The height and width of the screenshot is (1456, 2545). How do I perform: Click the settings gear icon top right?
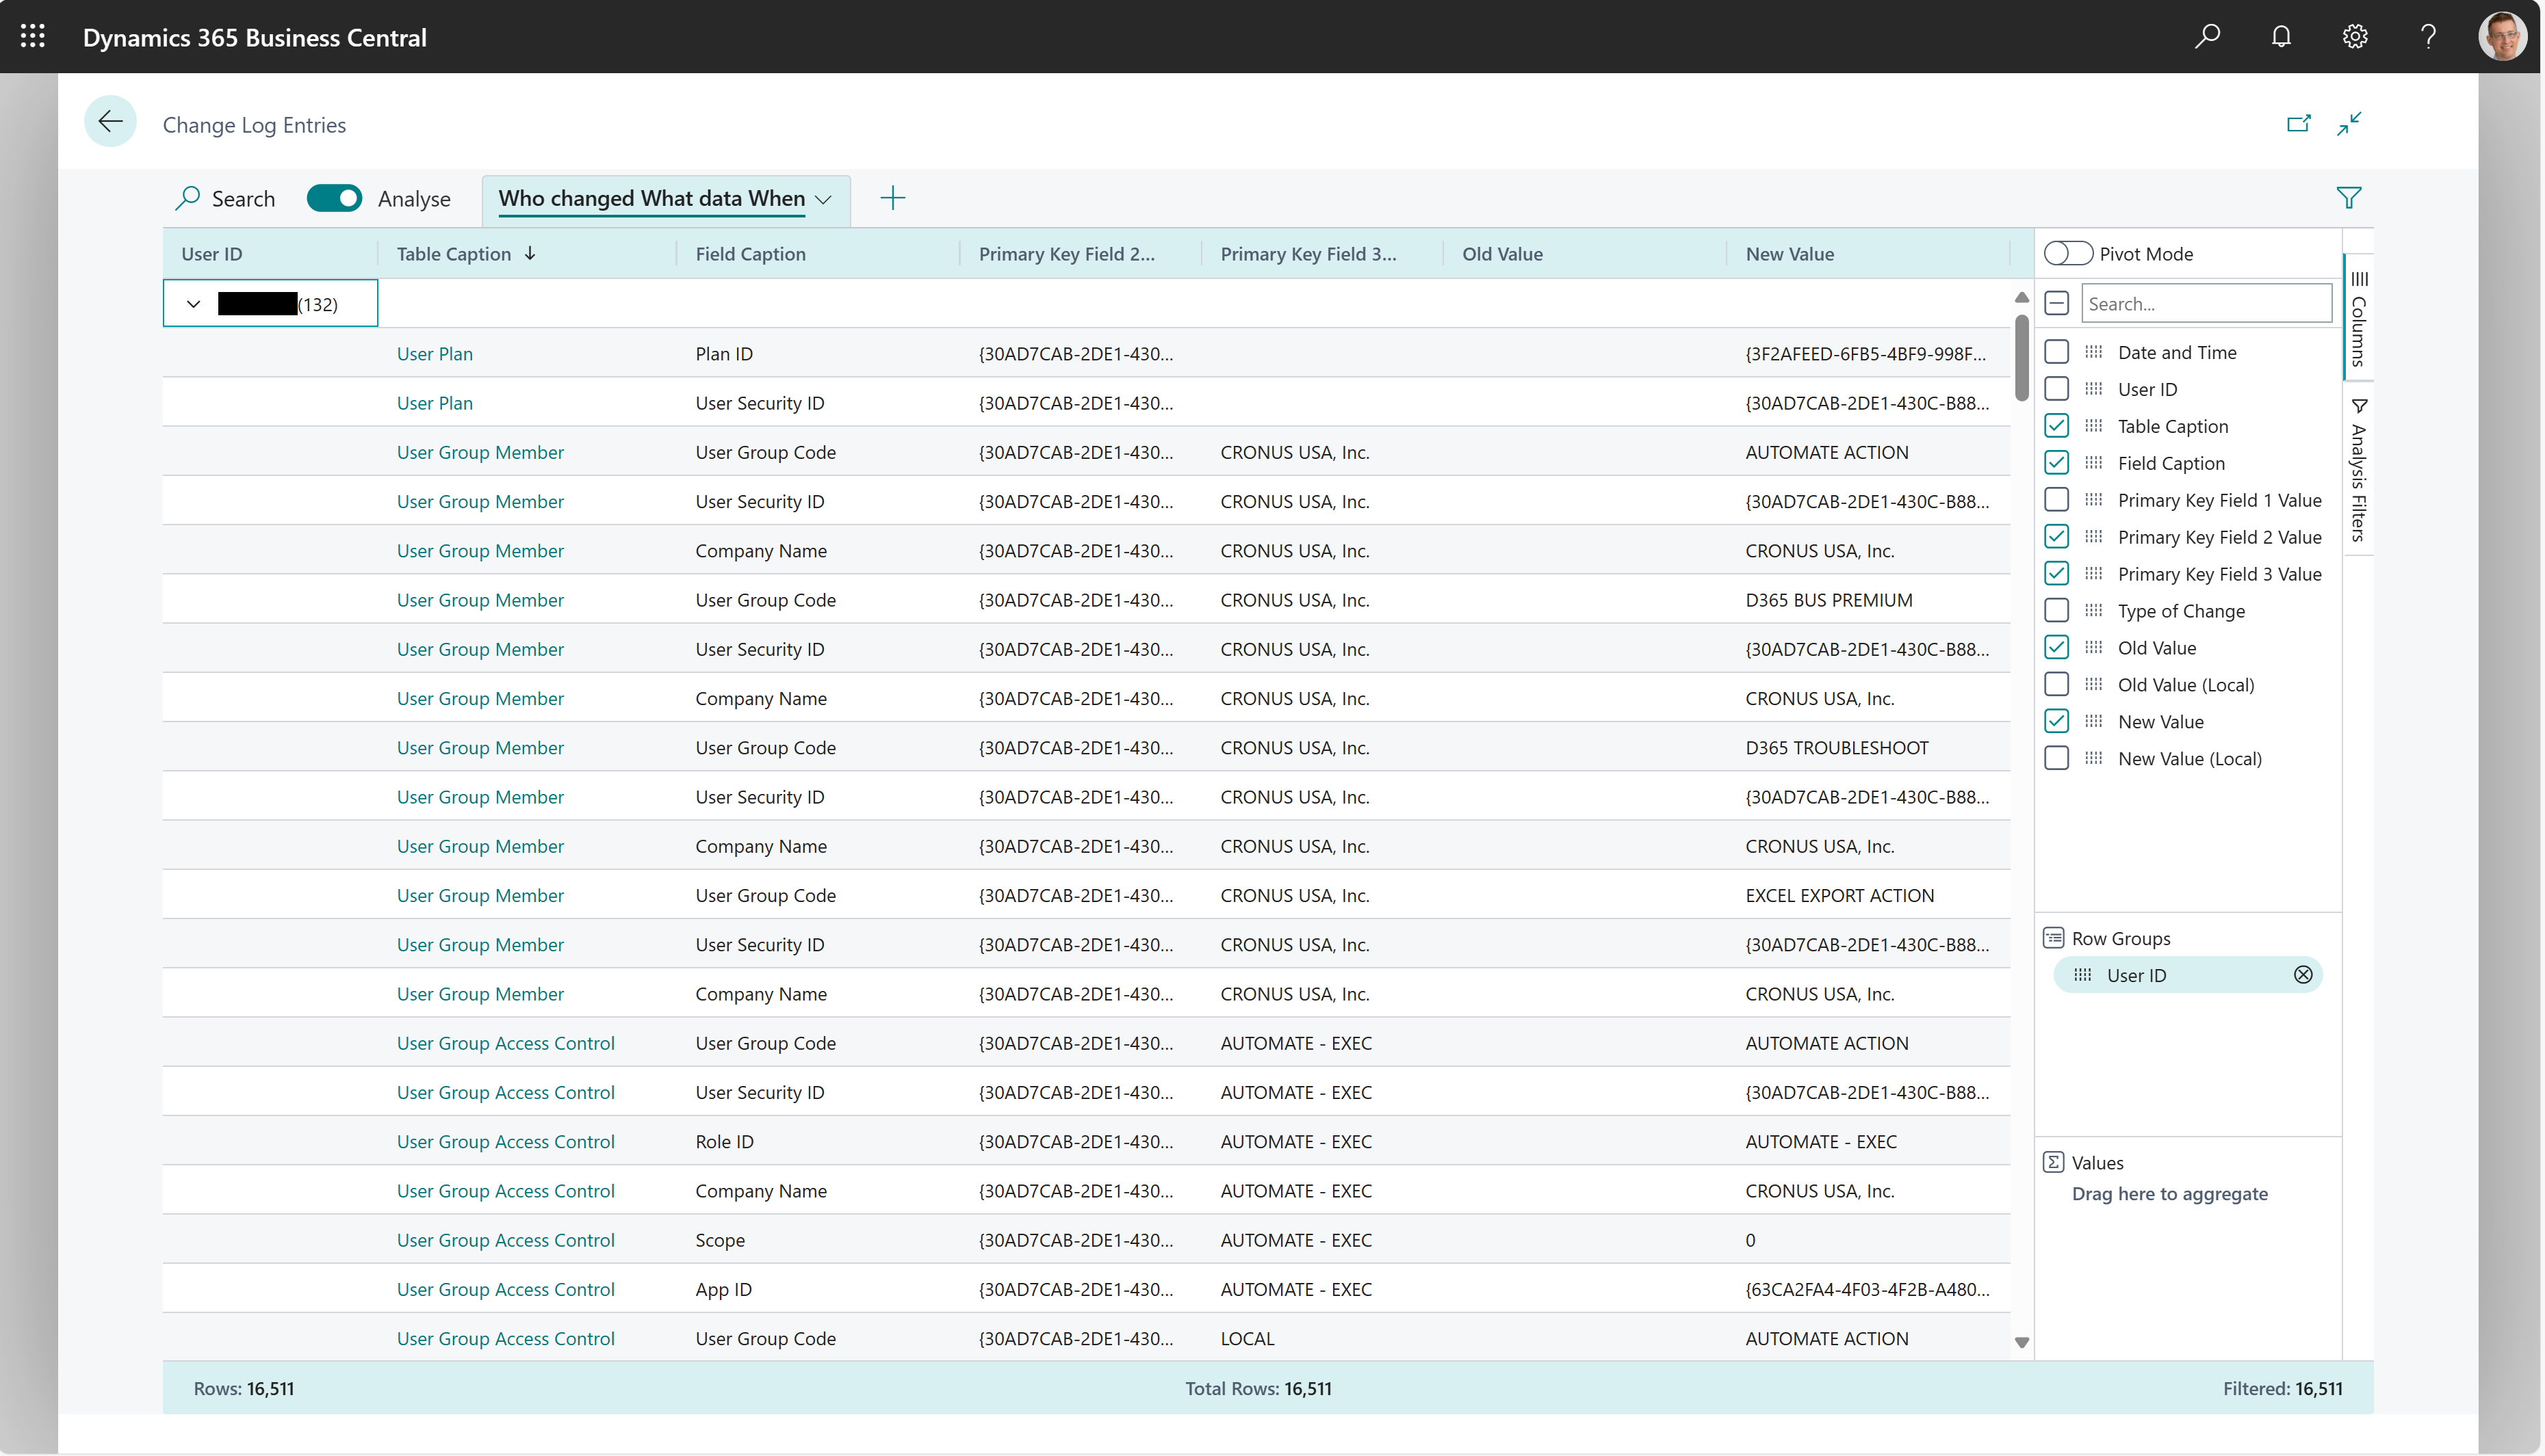point(2356,35)
